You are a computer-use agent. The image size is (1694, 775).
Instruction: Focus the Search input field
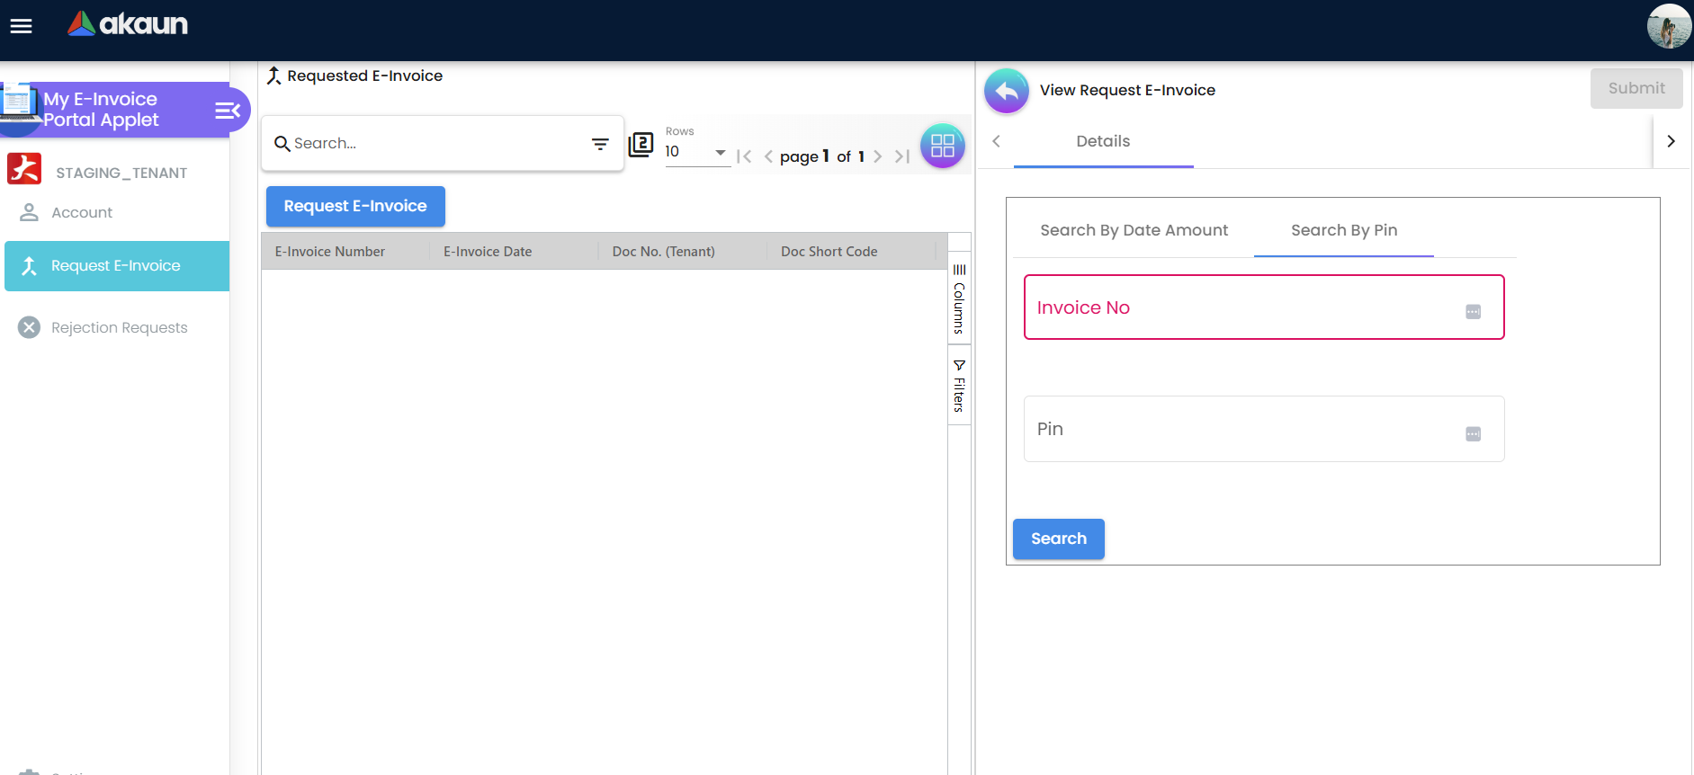point(438,144)
